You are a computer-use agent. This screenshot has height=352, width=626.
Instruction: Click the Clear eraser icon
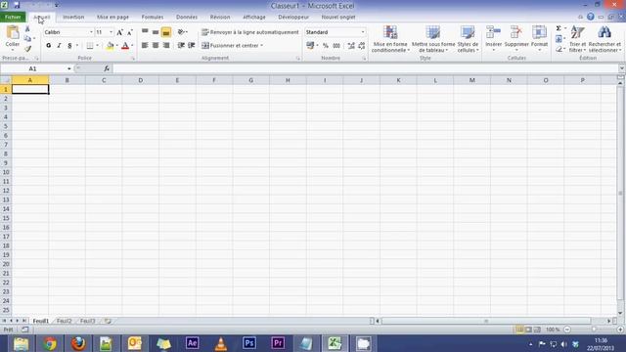click(559, 49)
